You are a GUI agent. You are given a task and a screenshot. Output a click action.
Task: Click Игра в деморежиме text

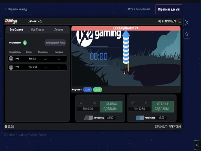139,9
